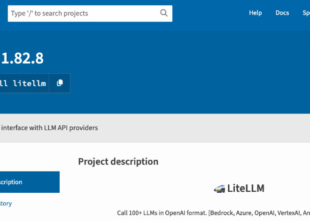Click the LiteLLM title in description
This screenshot has width=310, height=221.
[x=246, y=188]
